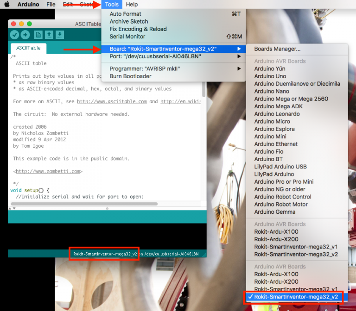Open the Help menu
Screen dimensions: 356x311
(x=132, y=5)
